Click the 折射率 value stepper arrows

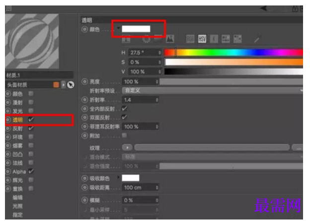pyautogui.click(x=157, y=100)
